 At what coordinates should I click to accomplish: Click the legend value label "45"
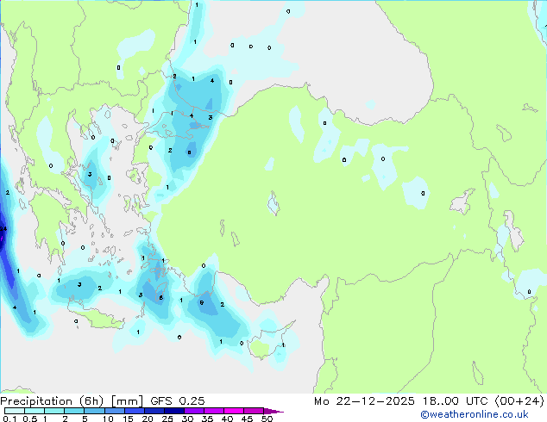(x=247, y=419)
